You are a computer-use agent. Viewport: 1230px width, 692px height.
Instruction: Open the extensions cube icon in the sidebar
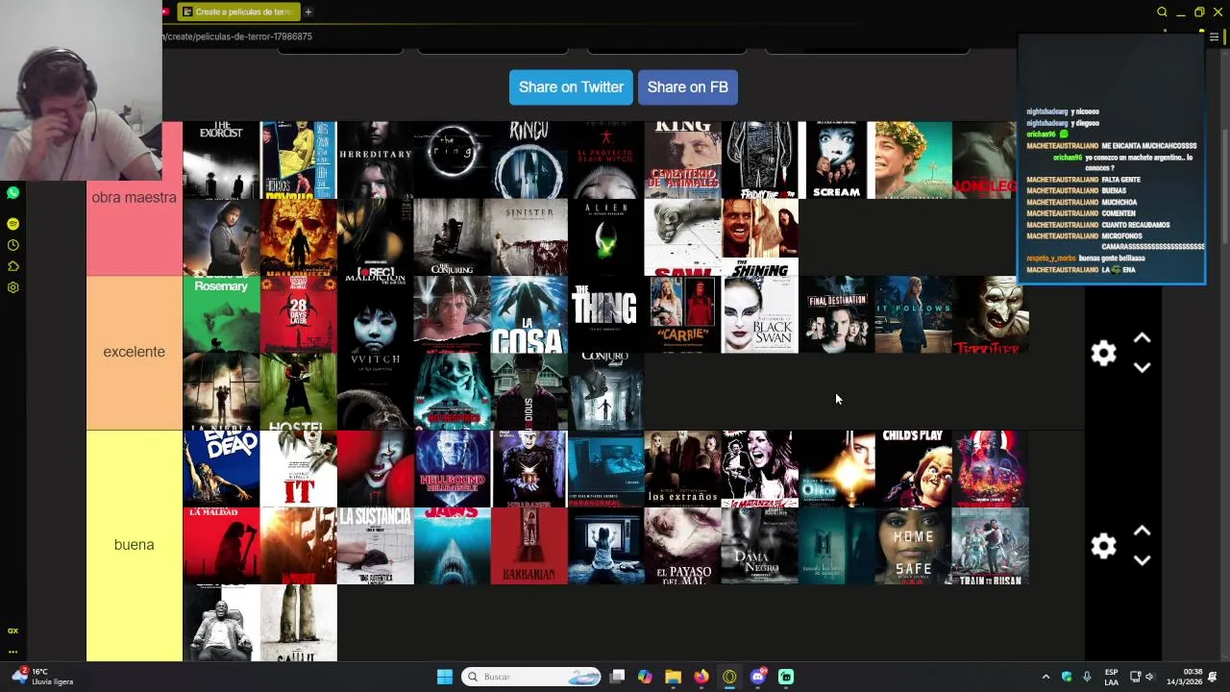click(x=12, y=266)
